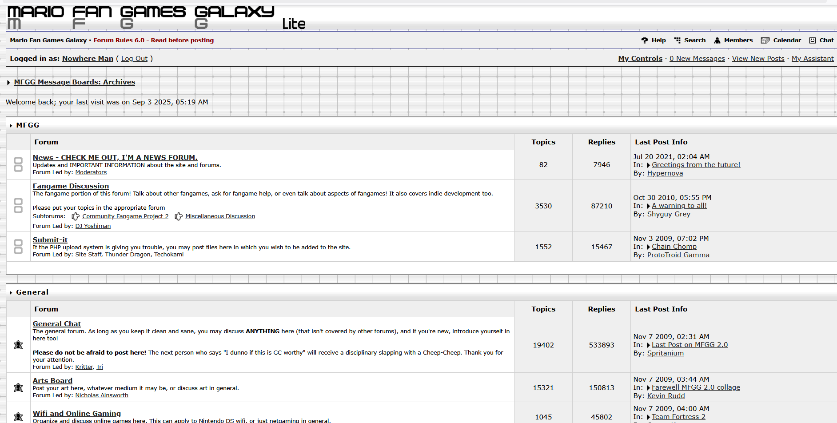Click the arrow icon before A warning to all!
Image resolution: width=837 pixels, height=423 pixels.
649,206
